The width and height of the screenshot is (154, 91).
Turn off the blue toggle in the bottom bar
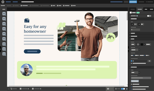click(123, 89)
